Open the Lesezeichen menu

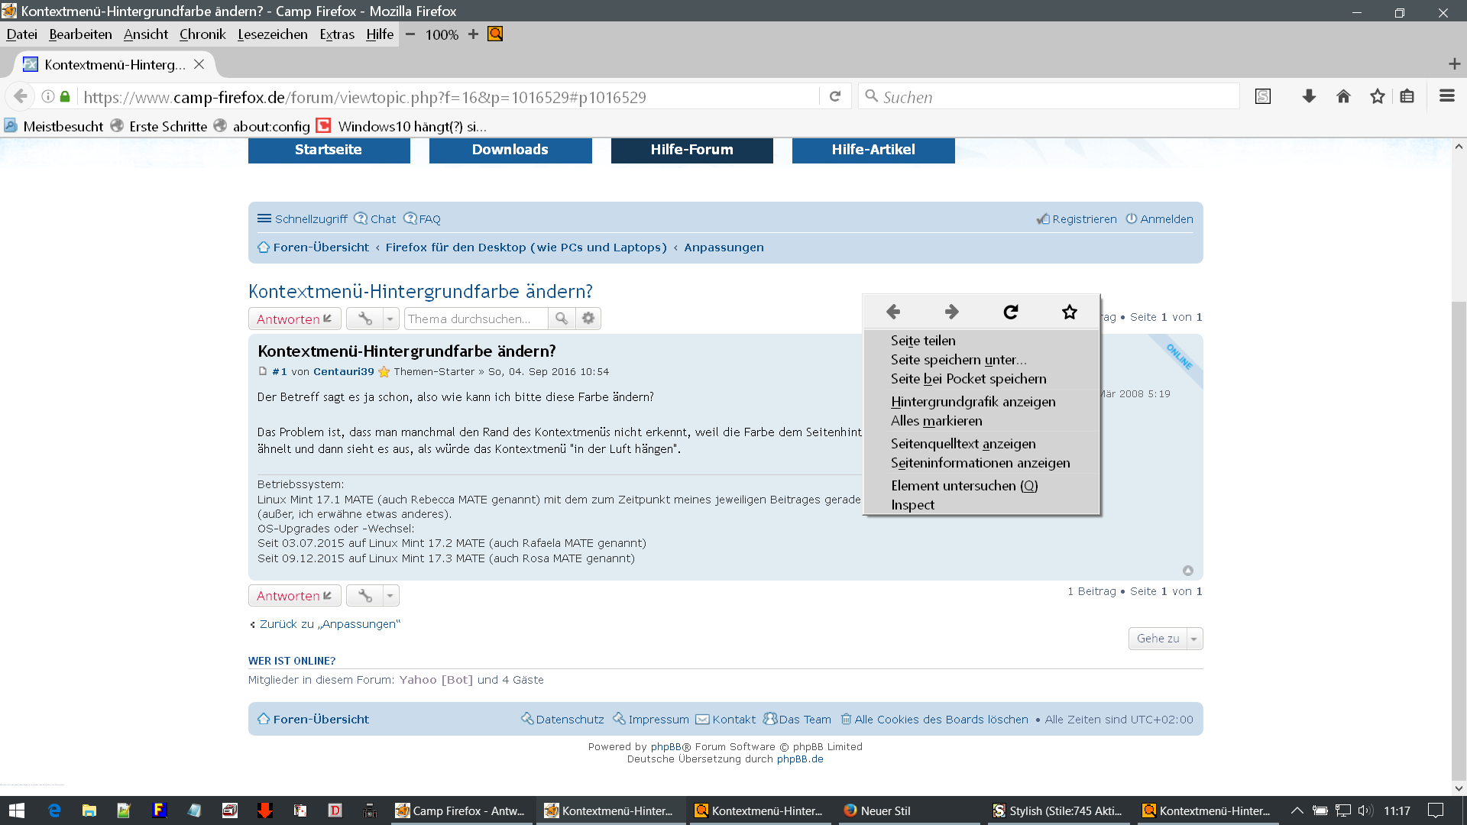pyautogui.click(x=272, y=34)
